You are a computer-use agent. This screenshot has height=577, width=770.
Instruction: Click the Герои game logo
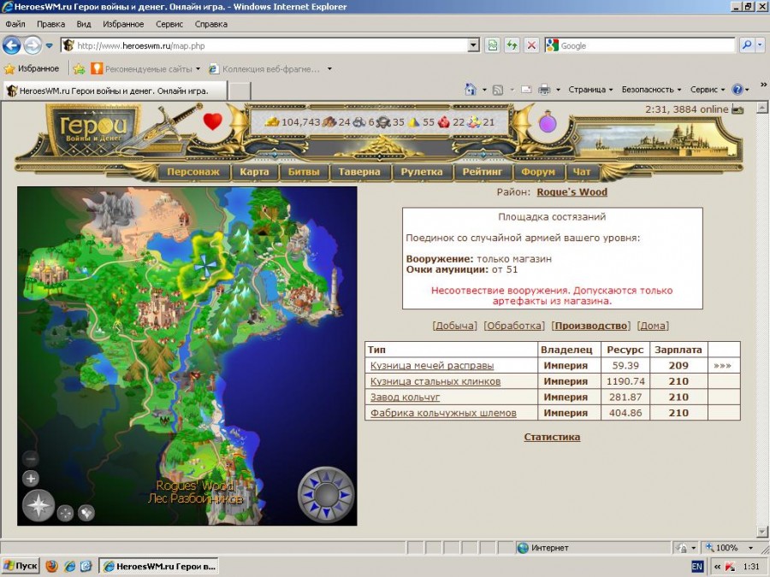click(x=93, y=128)
